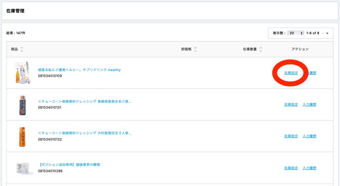Open the 大村産黒田五寸人参 dressing product link
This screenshot has width=340, height=186.
[x=85, y=133]
